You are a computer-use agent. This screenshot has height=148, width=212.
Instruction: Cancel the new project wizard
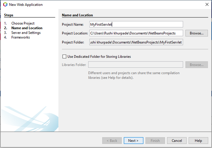[x=177, y=141]
